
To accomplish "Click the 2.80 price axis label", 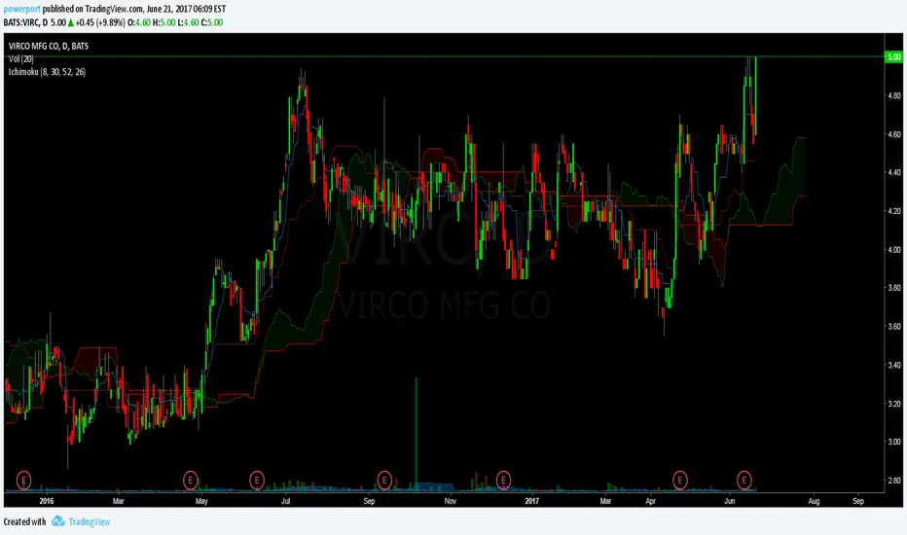I will pyautogui.click(x=893, y=481).
